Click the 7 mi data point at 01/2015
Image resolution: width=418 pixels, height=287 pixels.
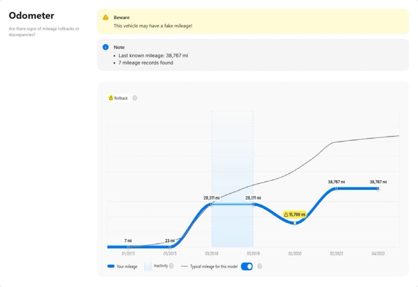coord(128,247)
